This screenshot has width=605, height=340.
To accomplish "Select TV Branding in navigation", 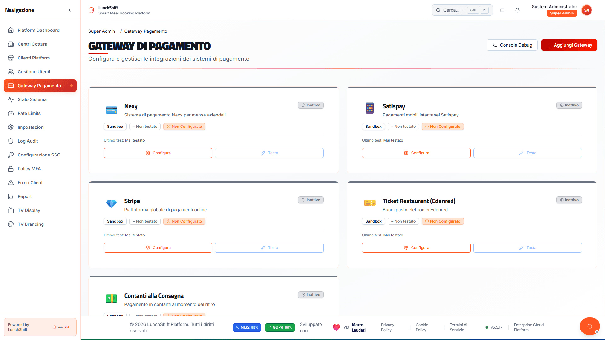I will pyautogui.click(x=31, y=224).
